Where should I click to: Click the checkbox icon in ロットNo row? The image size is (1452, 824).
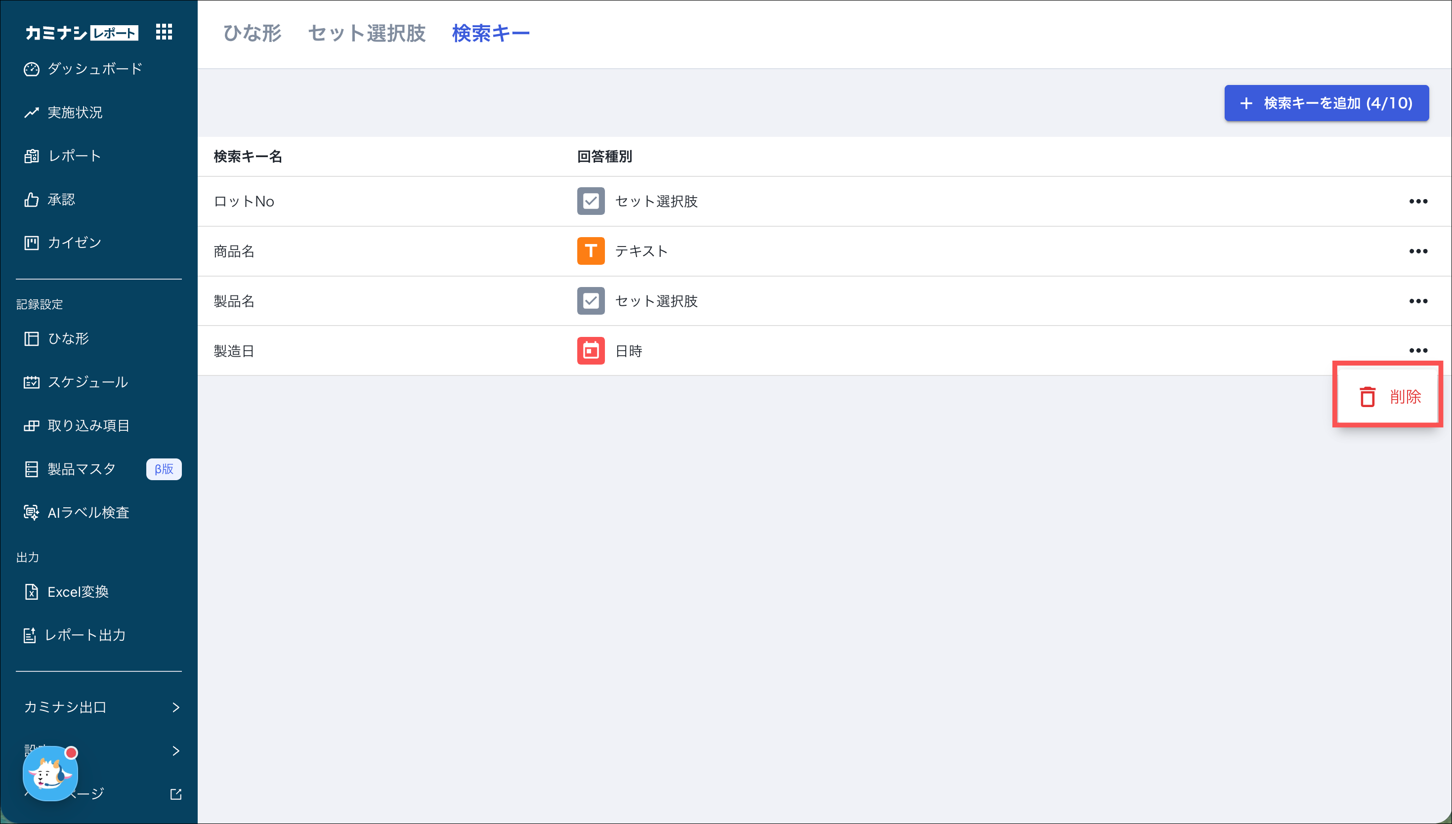click(591, 202)
